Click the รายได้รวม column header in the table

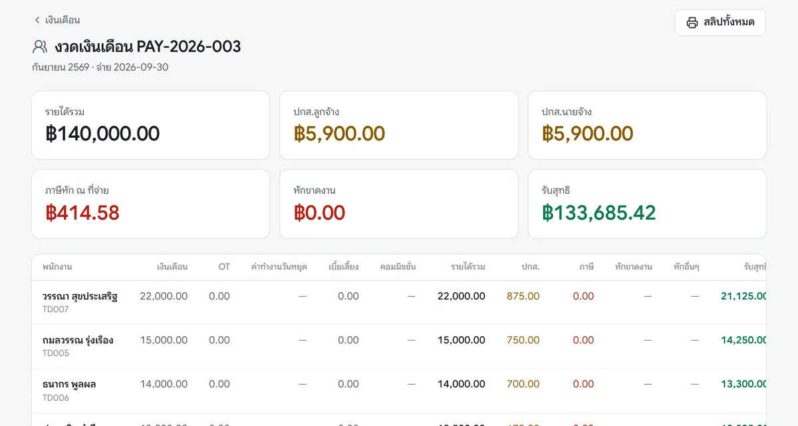[x=468, y=267]
